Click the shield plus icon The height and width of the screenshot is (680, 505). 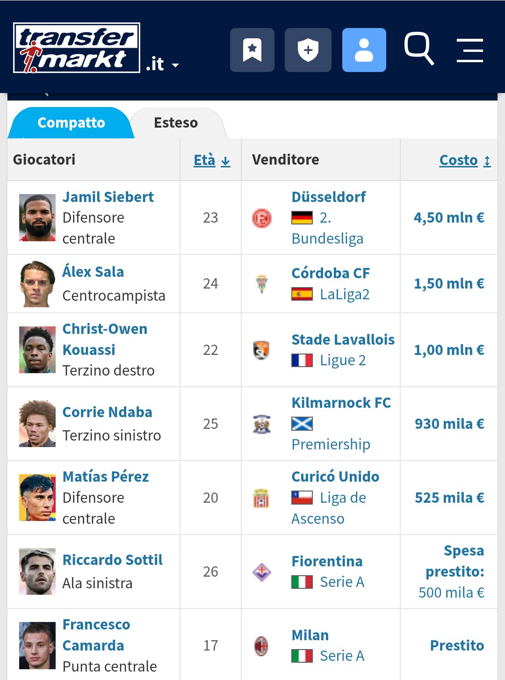point(308,50)
